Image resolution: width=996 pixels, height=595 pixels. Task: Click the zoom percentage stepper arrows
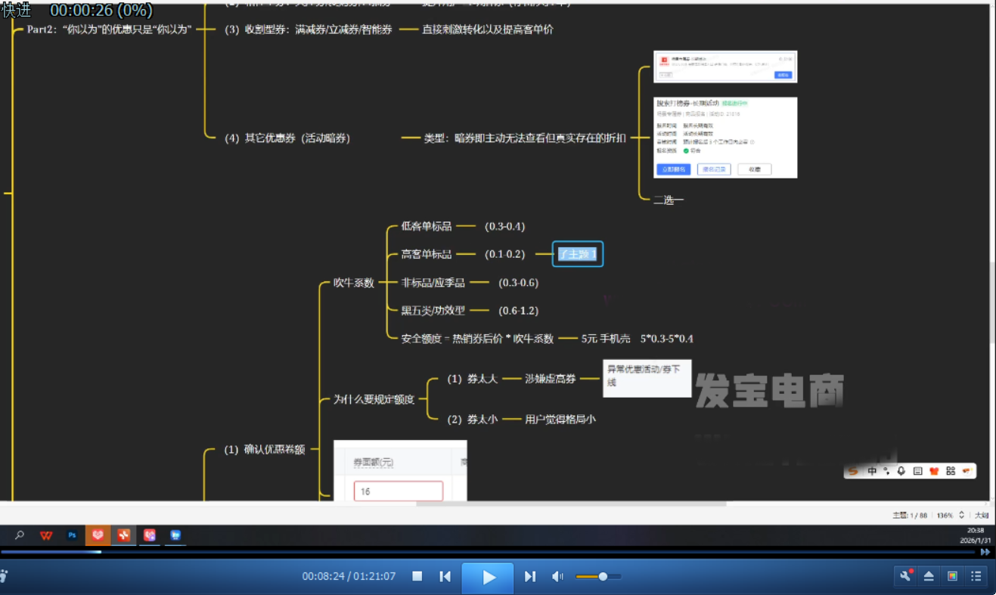961,515
